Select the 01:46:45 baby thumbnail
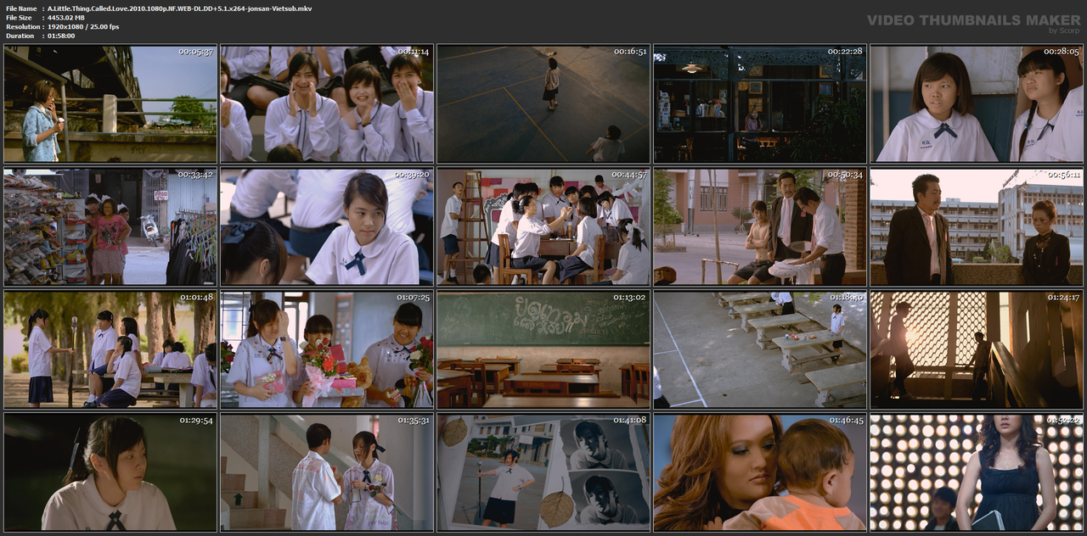The image size is (1087, 536). coord(760,472)
